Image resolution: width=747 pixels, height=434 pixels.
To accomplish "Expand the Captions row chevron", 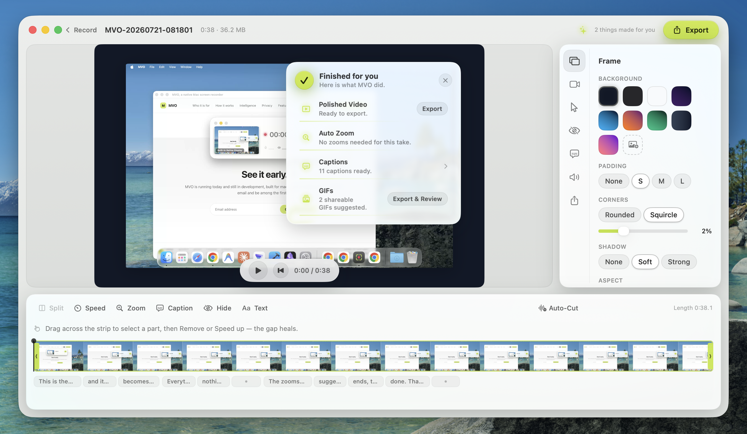I will [445, 166].
